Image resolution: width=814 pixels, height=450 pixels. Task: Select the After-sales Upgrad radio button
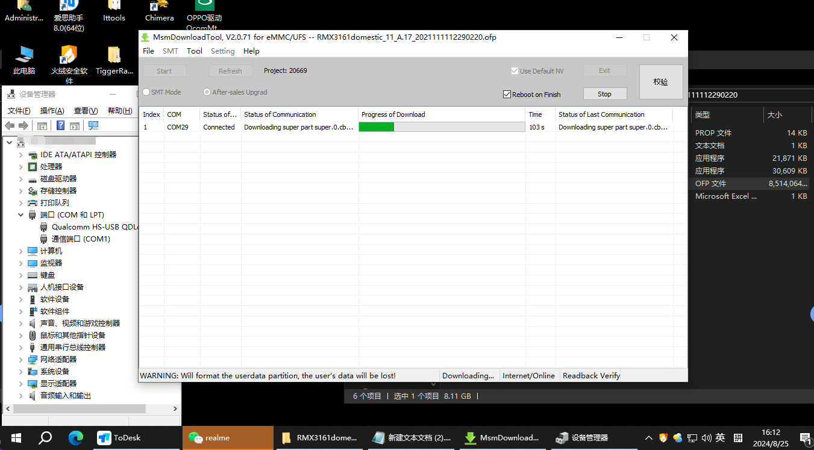point(207,92)
